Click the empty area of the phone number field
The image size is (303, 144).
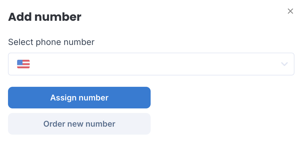[155, 64]
